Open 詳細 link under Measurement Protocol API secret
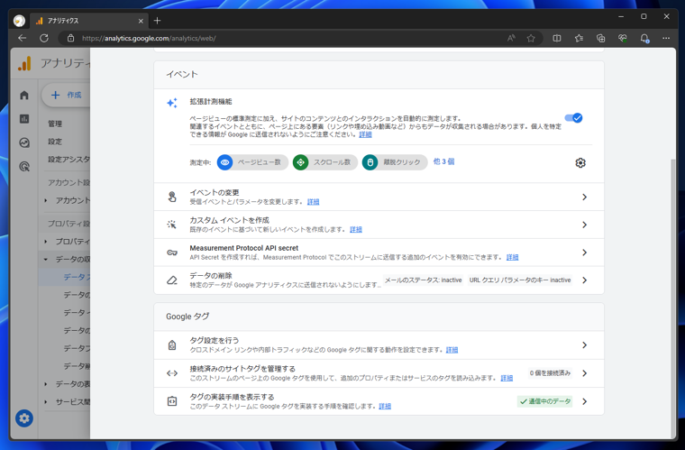Screen dimensions: 685x450 pyautogui.click(x=513, y=257)
